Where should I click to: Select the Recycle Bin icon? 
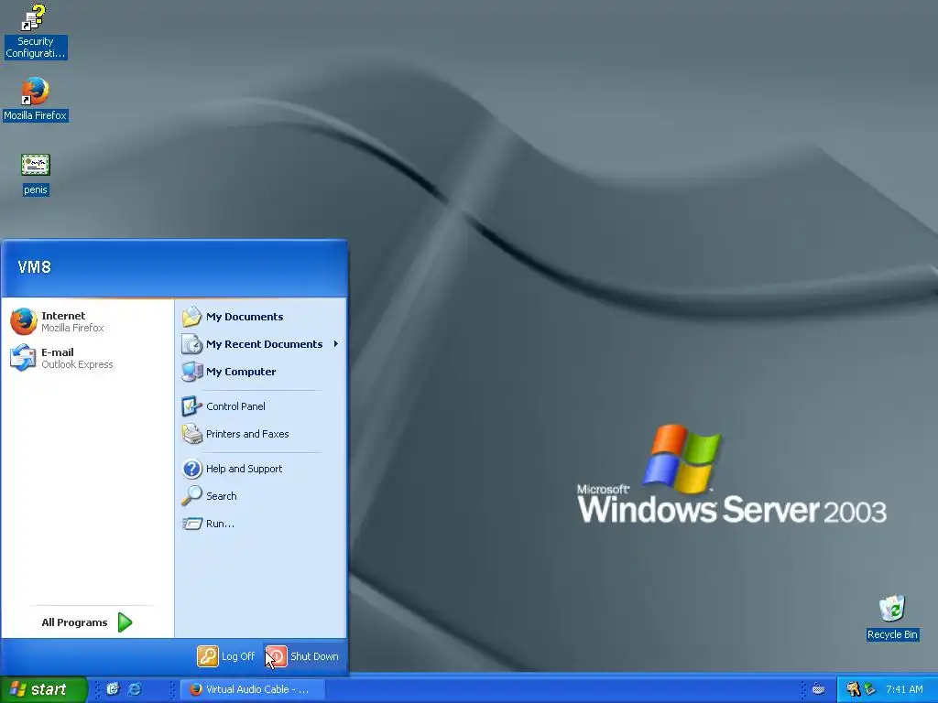click(892, 618)
